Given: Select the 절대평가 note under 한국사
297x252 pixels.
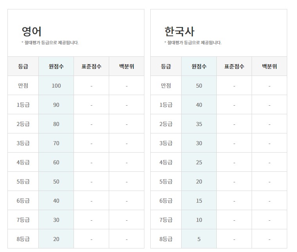Looking at the screenshot, I should click(x=193, y=43).
